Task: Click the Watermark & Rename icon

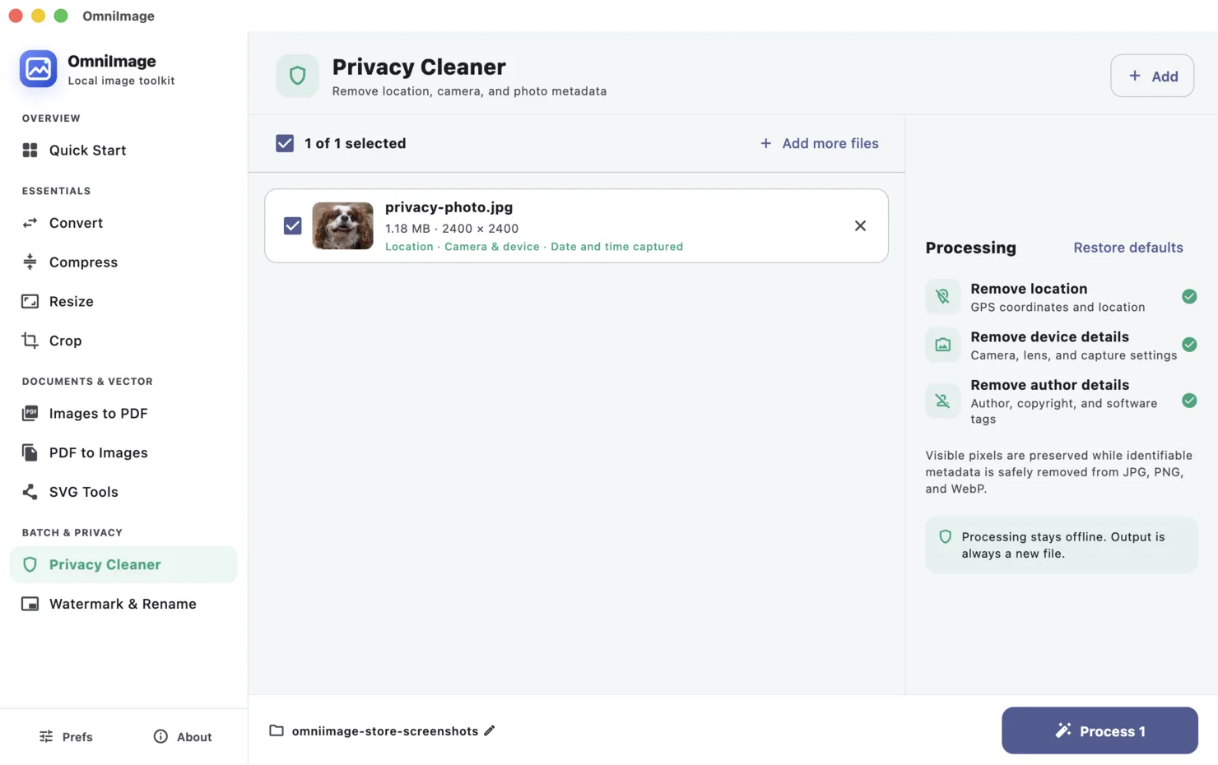Action: click(x=30, y=604)
